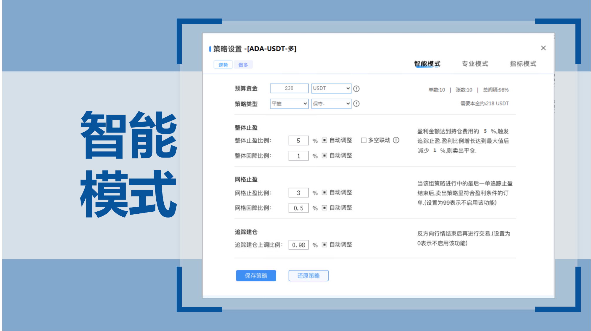
Task: Click the 预算资金 input field showing 230
Action: pyautogui.click(x=289, y=88)
